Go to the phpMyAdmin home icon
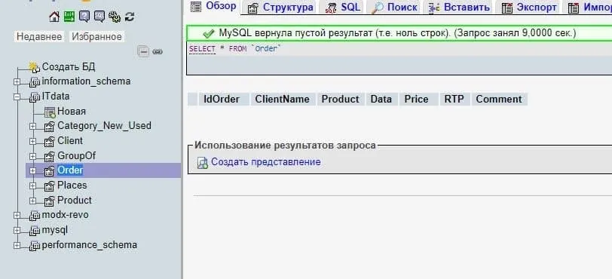Viewport: 612px width, 279px height. 54,17
